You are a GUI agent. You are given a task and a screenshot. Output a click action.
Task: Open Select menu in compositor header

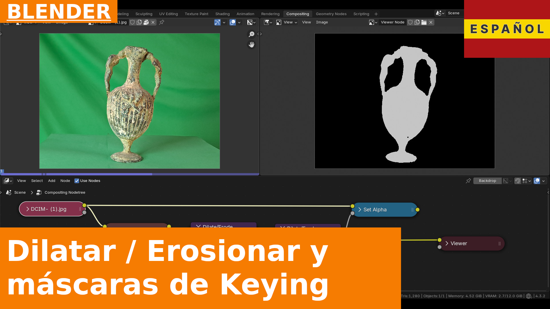point(37,181)
